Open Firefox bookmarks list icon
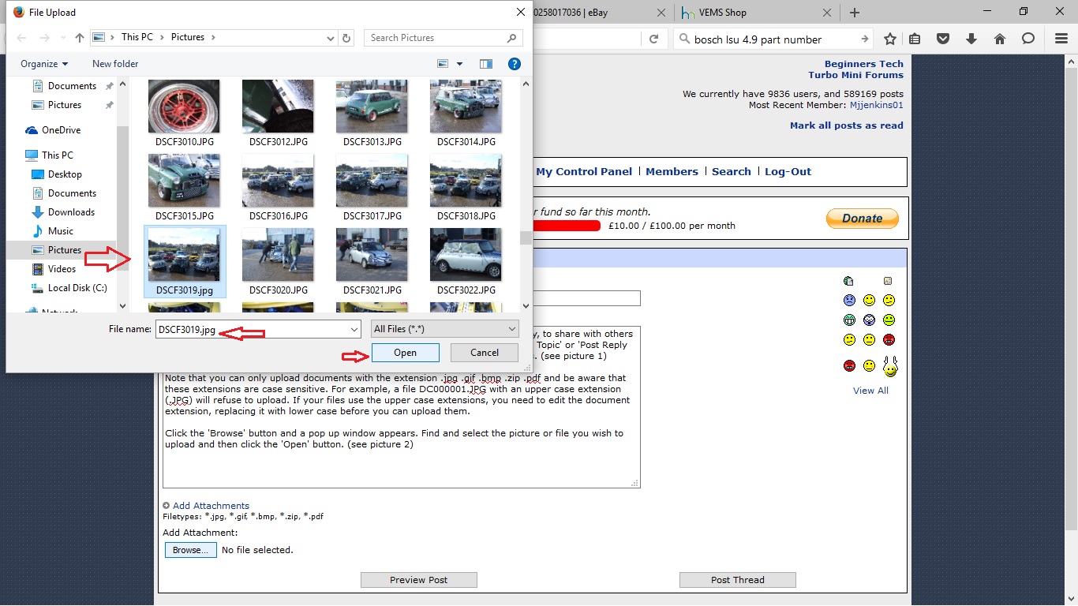 [915, 39]
